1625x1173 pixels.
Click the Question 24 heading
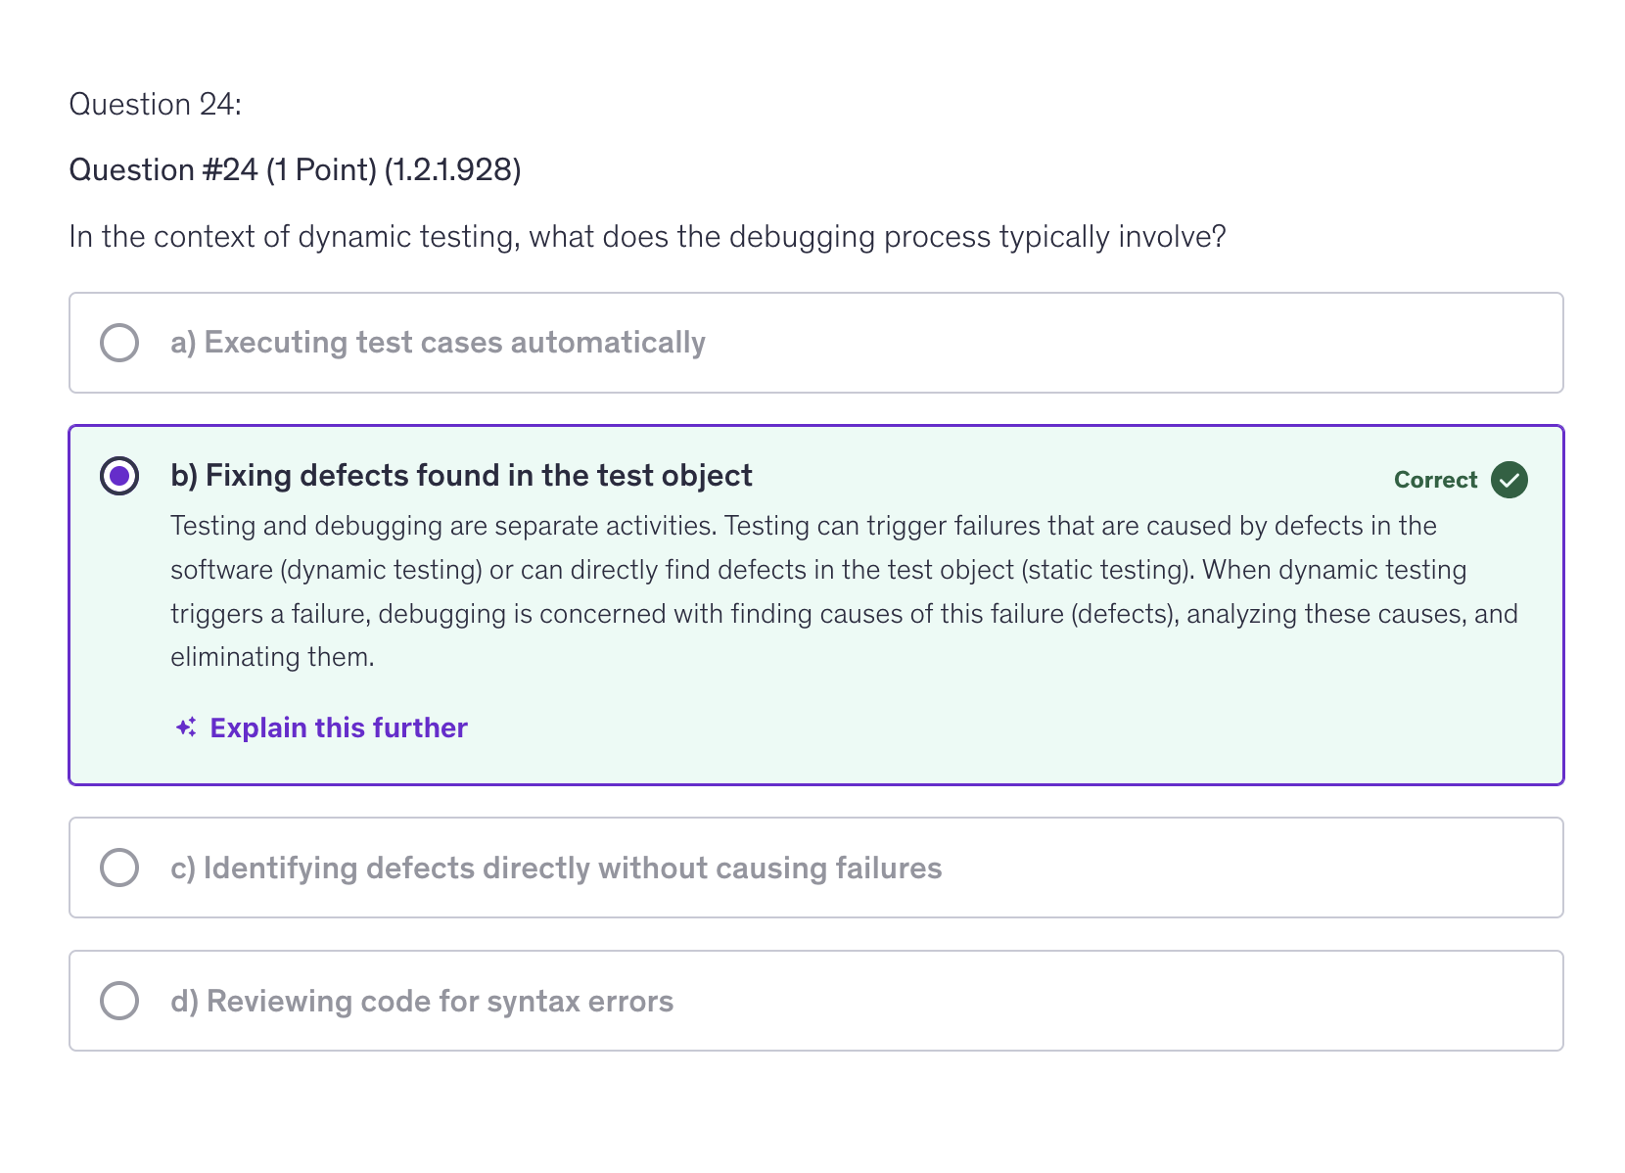click(155, 103)
